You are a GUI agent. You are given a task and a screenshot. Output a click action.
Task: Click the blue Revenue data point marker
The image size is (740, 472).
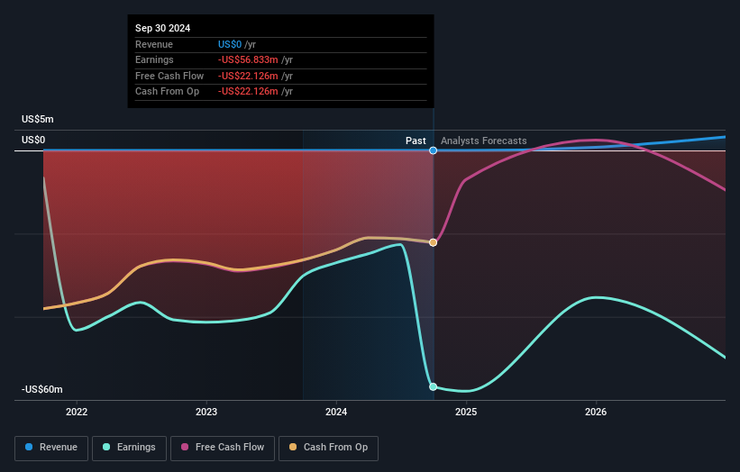click(x=433, y=150)
